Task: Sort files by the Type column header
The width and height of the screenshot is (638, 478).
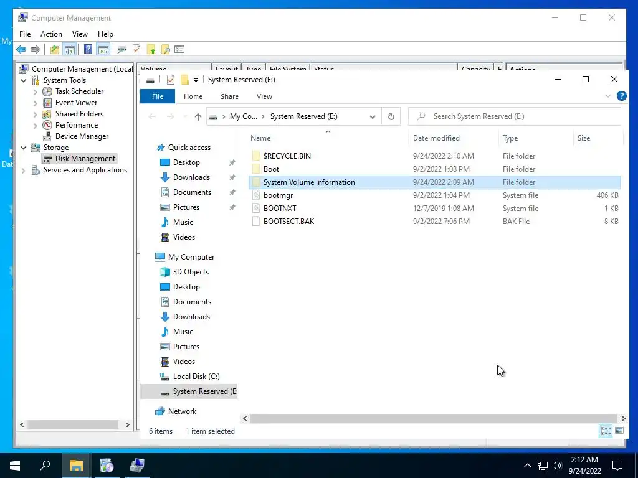Action: click(x=535, y=138)
